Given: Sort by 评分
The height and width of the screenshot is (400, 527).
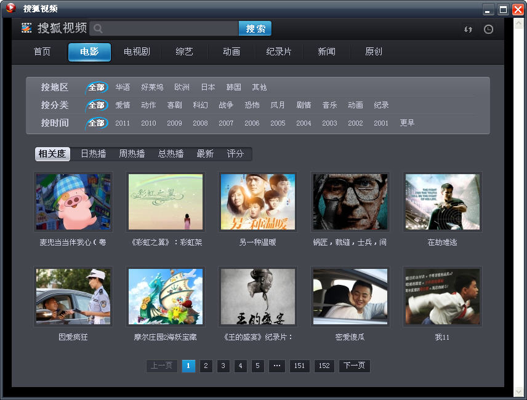Looking at the screenshot, I should pos(235,154).
